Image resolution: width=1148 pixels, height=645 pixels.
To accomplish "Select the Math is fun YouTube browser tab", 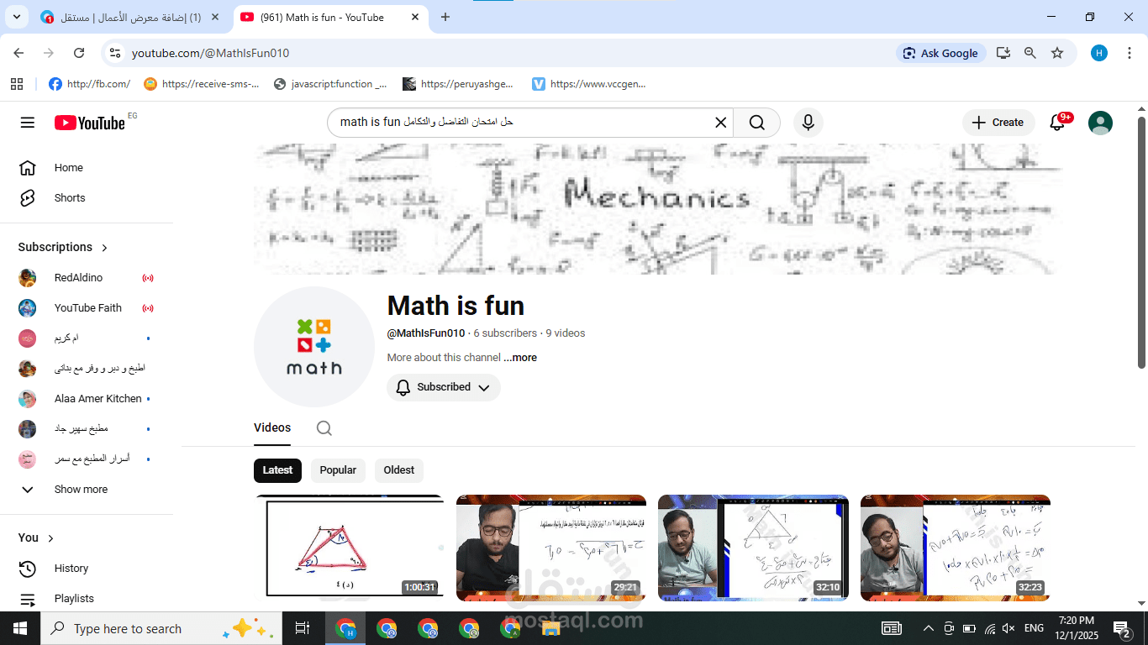I will point(330,17).
